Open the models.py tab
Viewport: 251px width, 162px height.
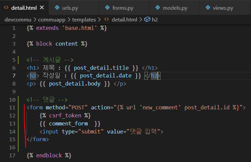175,7
